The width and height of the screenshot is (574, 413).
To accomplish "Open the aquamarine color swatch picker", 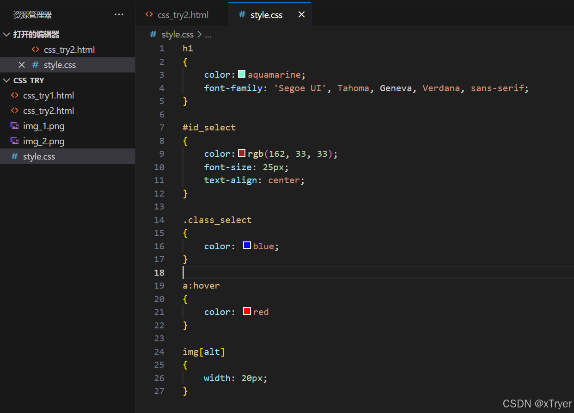I will point(242,74).
